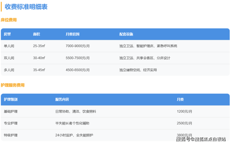
Task: Select the 双人间 row label
Action: 9,58
